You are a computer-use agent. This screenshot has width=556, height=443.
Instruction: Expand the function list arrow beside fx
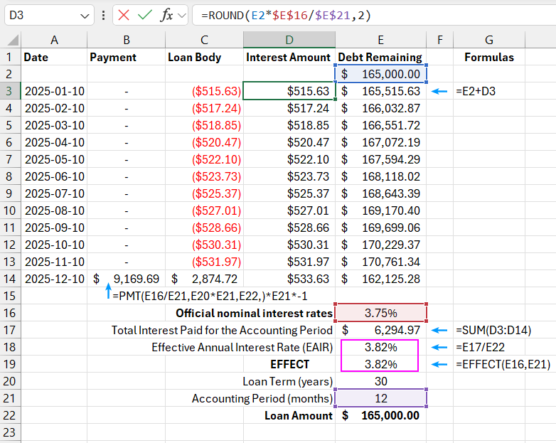[182, 16]
